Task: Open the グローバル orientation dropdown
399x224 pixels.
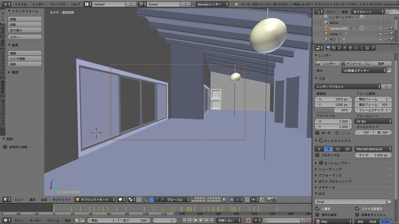Action: point(178,199)
